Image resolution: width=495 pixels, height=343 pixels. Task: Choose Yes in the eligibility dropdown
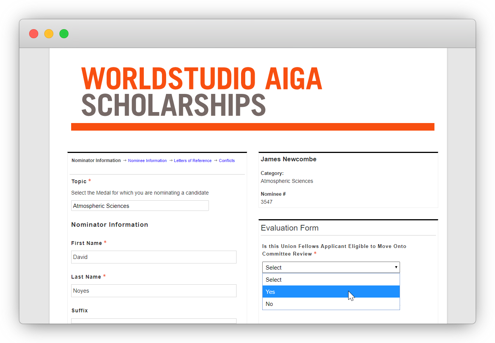(x=331, y=292)
